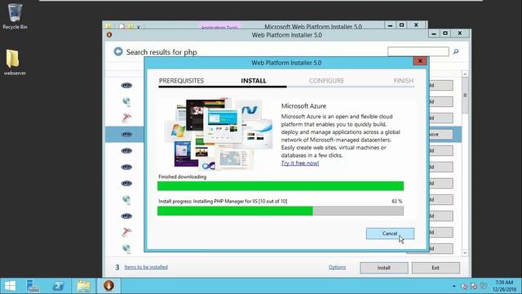The image size is (522, 294).
Task: Open the Try it free now link
Action: click(x=300, y=163)
